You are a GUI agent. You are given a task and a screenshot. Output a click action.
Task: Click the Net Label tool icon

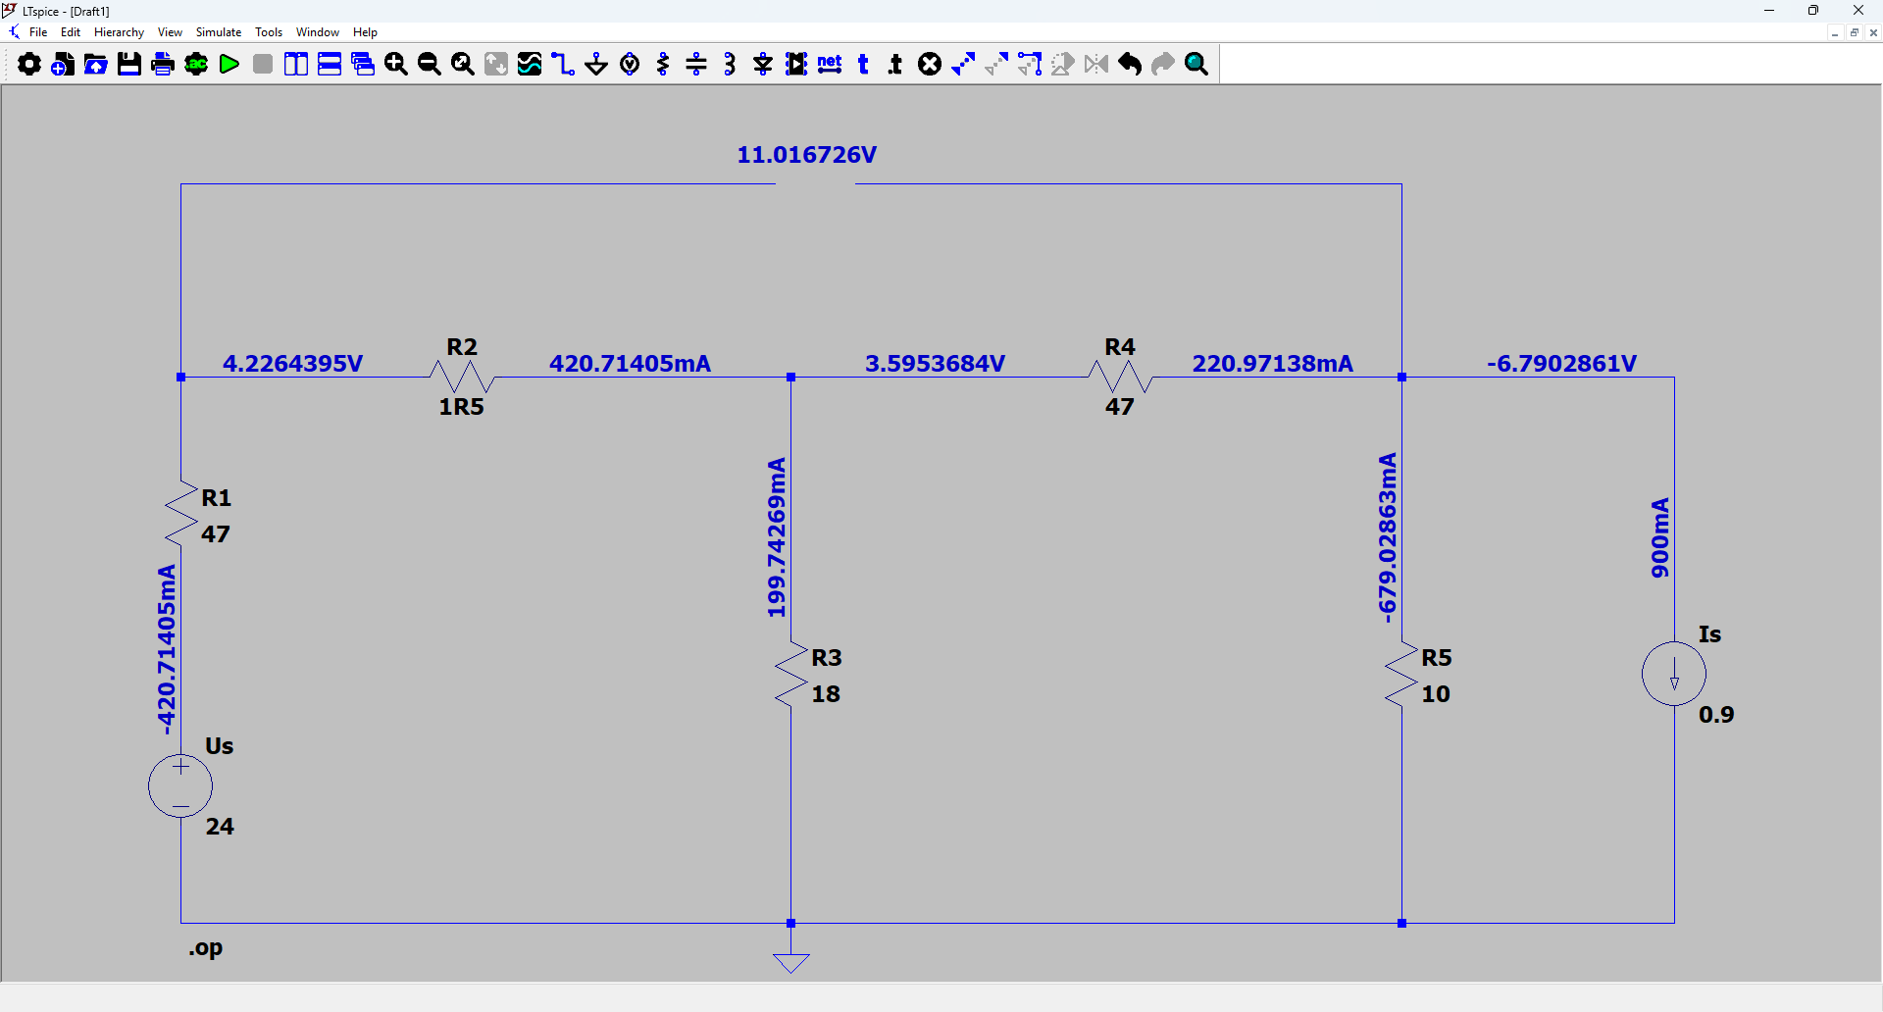[x=830, y=65]
